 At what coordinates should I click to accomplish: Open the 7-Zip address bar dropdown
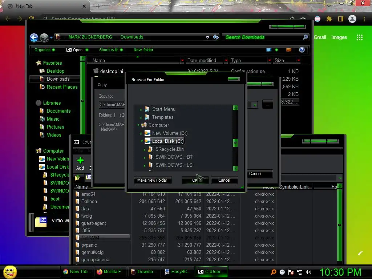[x=340, y=178]
